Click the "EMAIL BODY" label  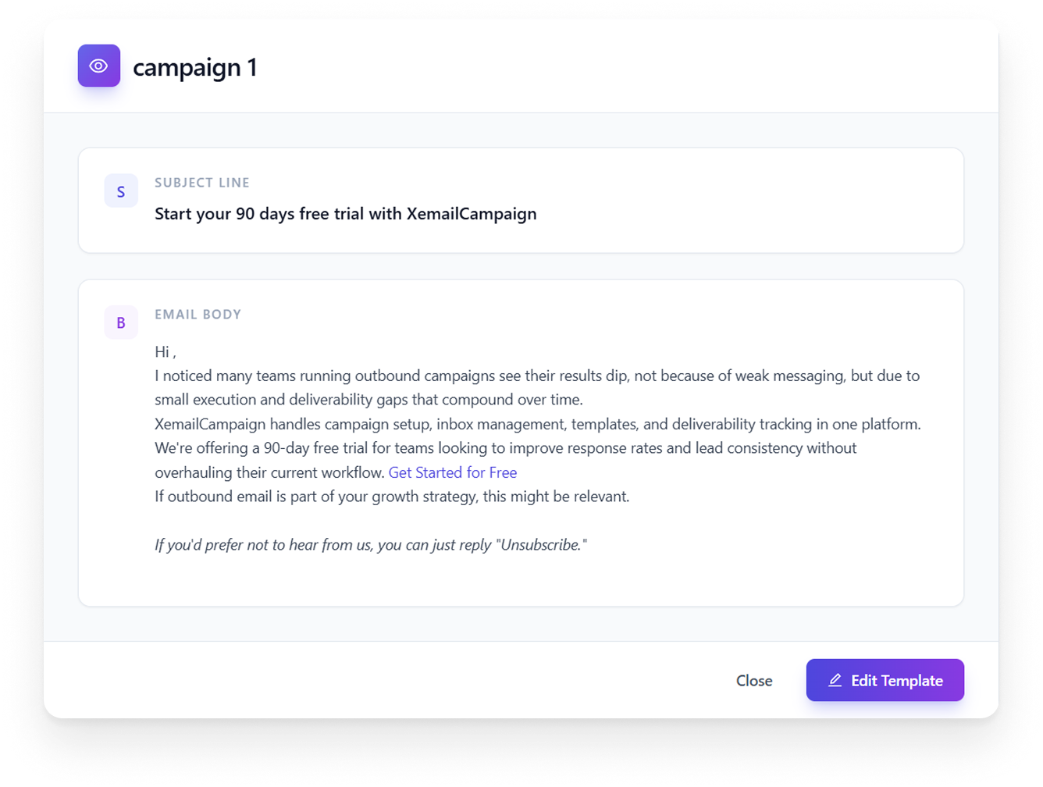coord(198,315)
